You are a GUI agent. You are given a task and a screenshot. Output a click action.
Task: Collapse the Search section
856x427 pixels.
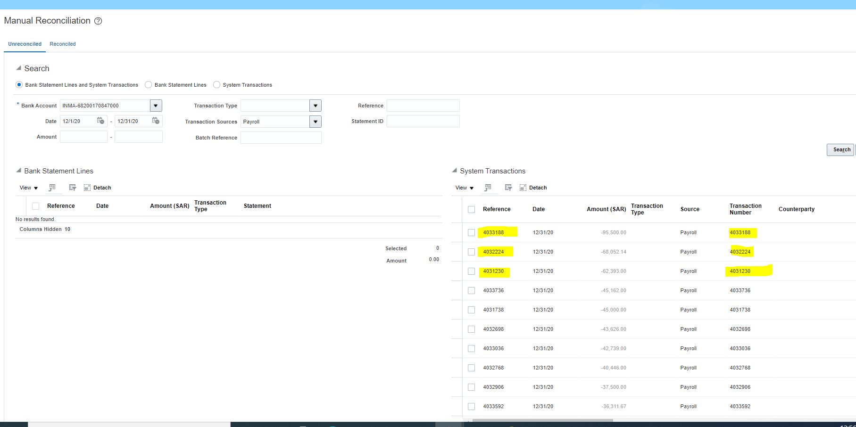coord(19,68)
